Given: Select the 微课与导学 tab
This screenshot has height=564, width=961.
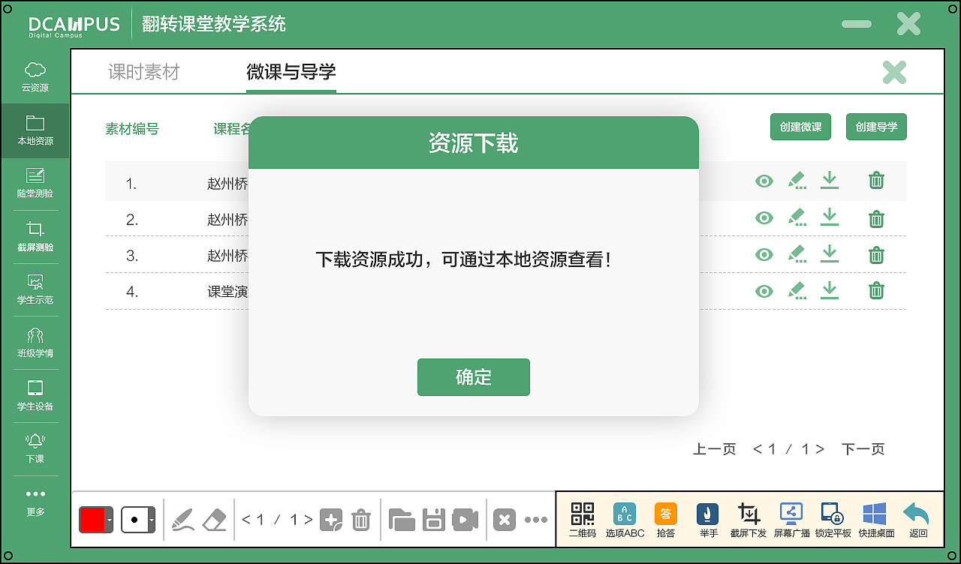Looking at the screenshot, I should 291,71.
